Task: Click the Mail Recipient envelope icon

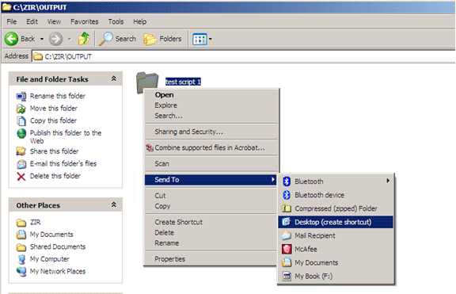Action: click(287, 235)
